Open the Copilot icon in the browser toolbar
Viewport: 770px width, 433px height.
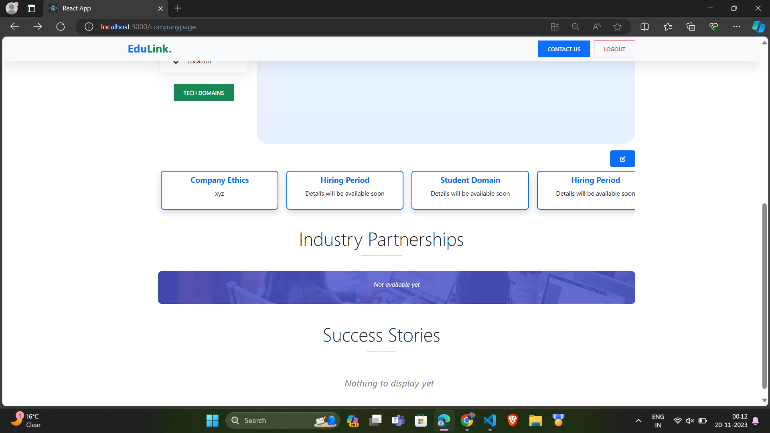(758, 27)
